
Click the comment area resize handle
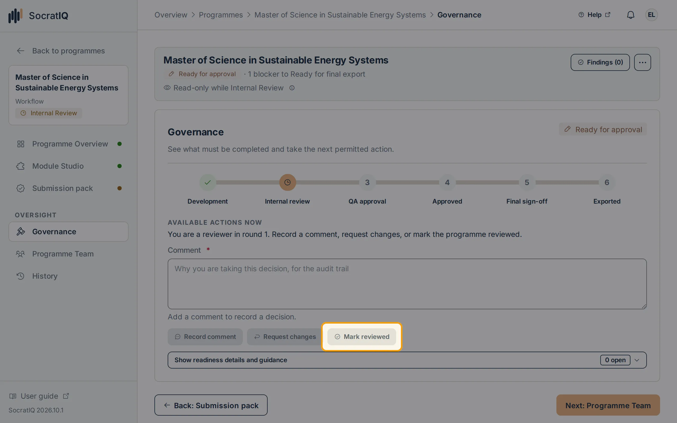(644, 307)
